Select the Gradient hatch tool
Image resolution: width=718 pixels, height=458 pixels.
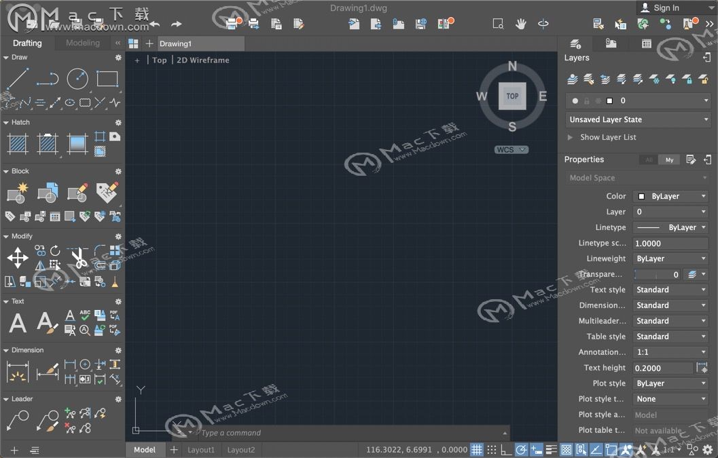pyautogui.click(x=77, y=144)
